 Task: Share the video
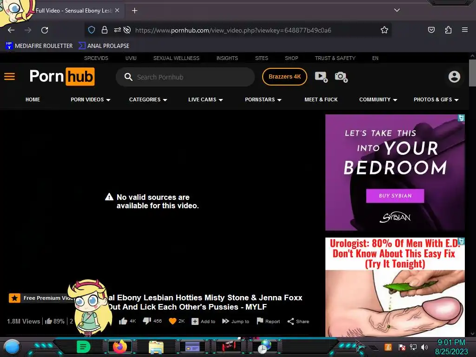[x=298, y=321]
